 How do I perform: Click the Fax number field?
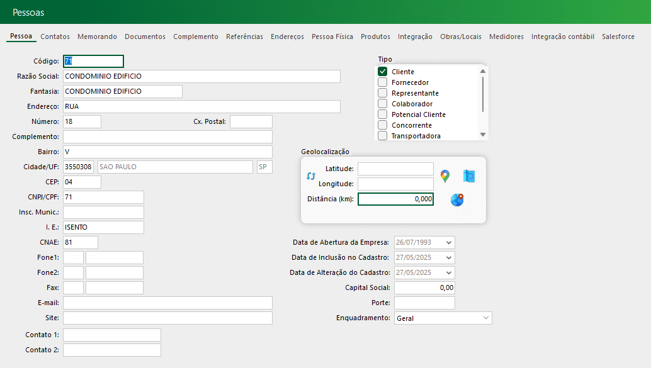pyautogui.click(x=115, y=287)
